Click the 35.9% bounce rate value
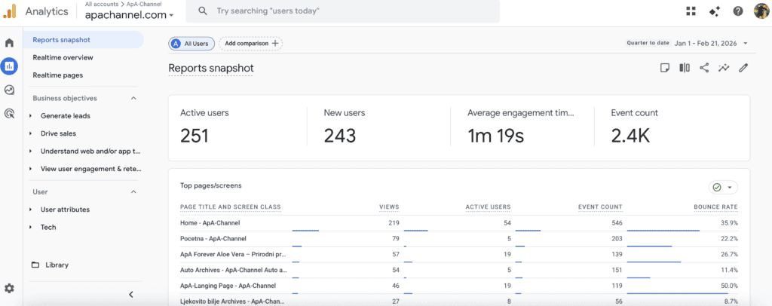This screenshot has height=306, width=772. pos(729,223)
